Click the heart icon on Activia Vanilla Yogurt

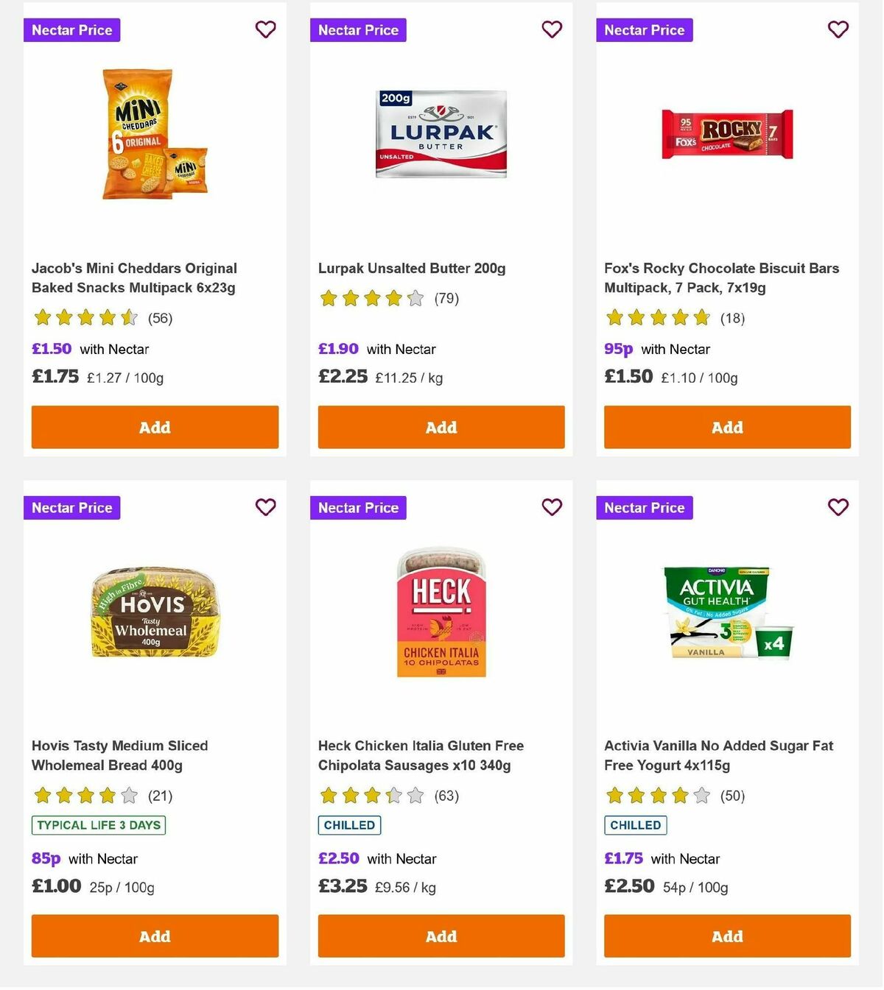pos(838,507)
